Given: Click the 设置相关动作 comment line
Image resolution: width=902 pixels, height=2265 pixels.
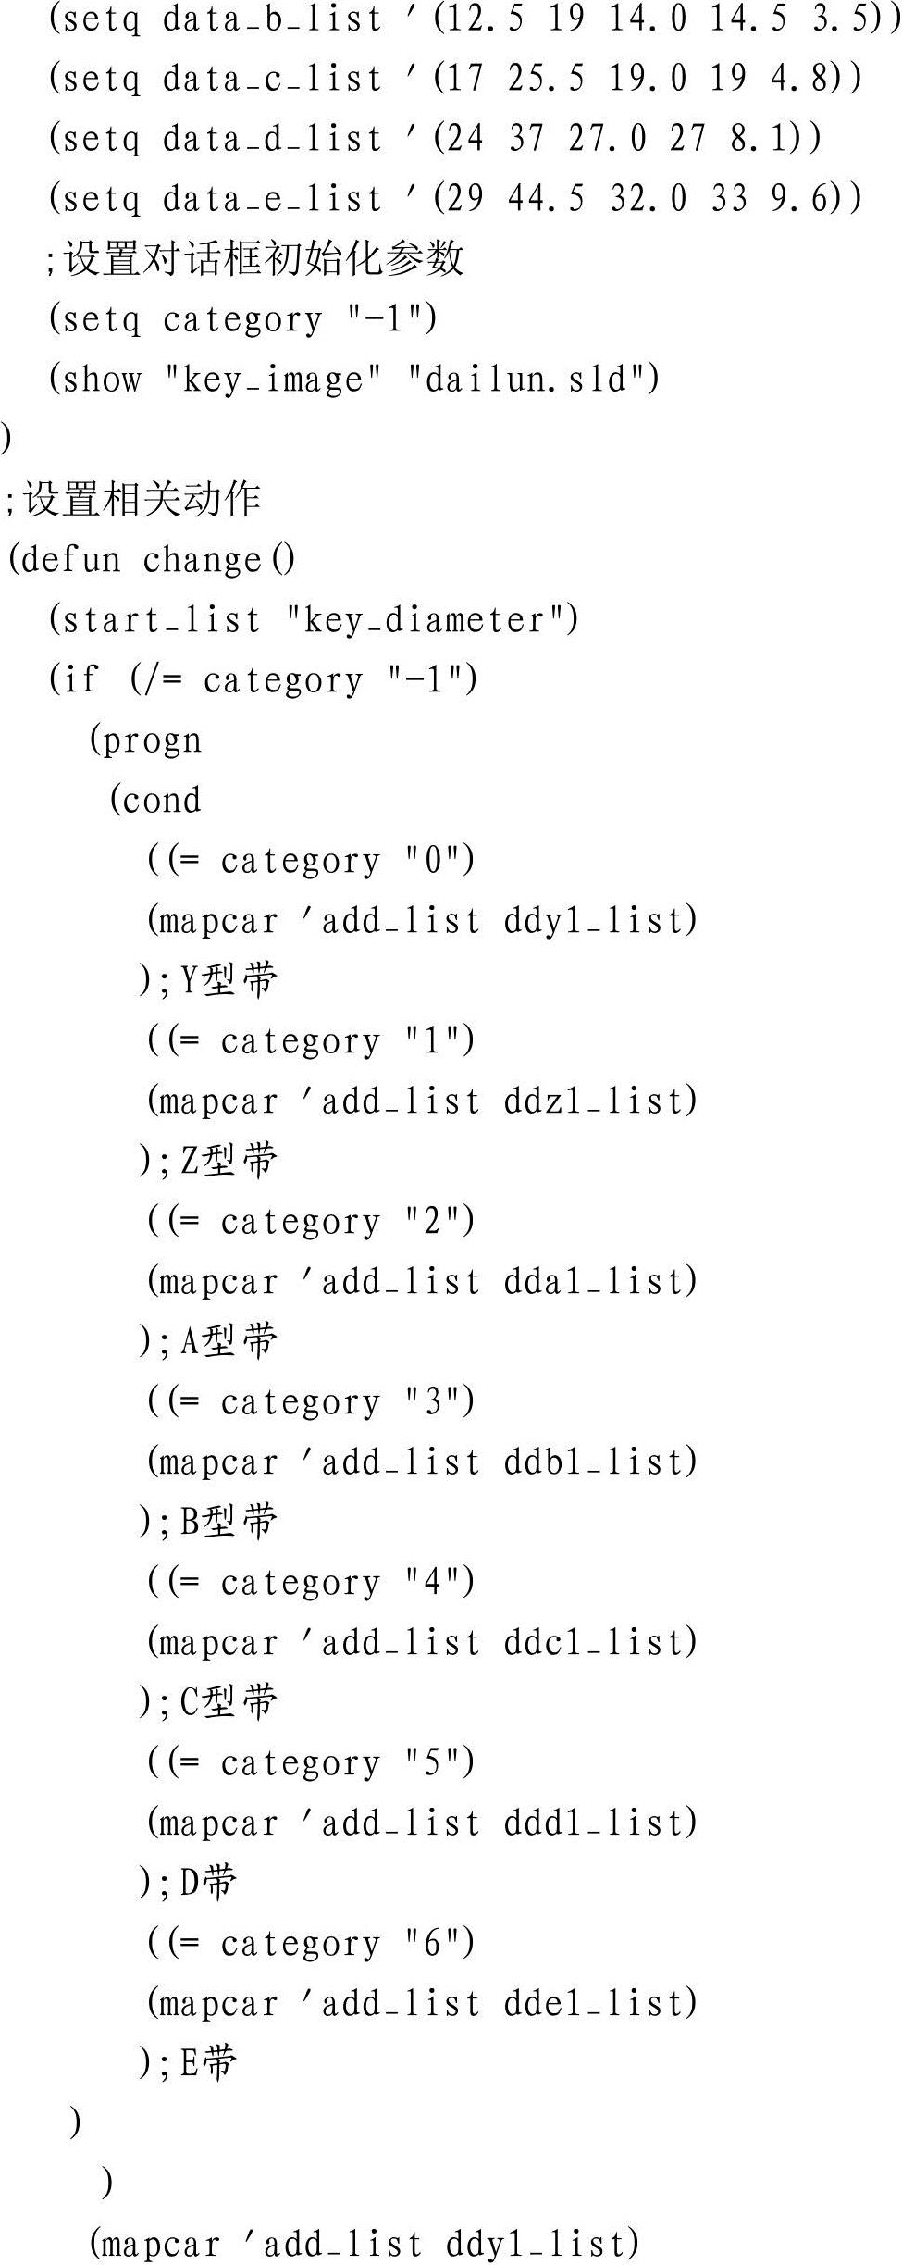Looking at the screenshot, I should click(131, 500).
